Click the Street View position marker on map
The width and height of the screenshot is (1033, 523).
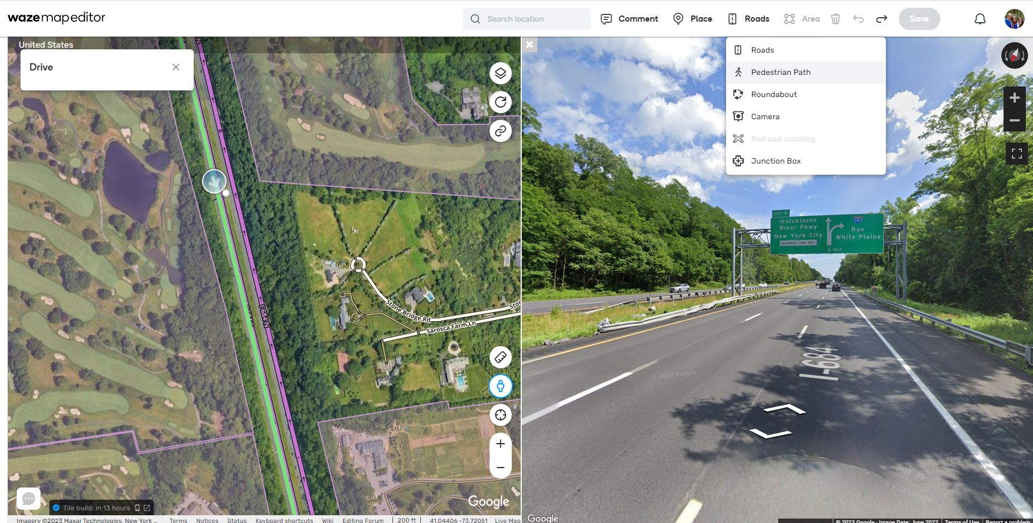tap(214, 181)
